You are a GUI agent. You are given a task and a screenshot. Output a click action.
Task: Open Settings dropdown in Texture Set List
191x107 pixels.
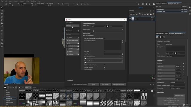(184, 7)
